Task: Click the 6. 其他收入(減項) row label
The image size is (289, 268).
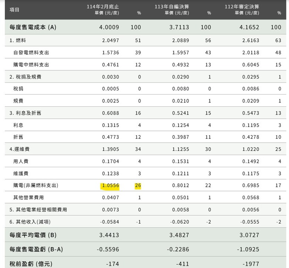Action: coord(30,222)
